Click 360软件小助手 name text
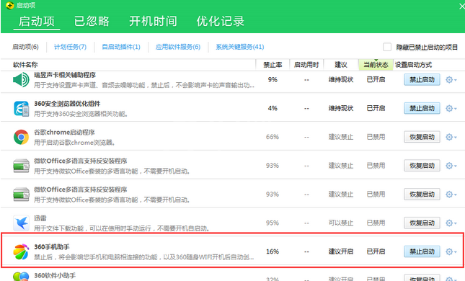Viewport: 465px width, 281px height. click(55, 276)
